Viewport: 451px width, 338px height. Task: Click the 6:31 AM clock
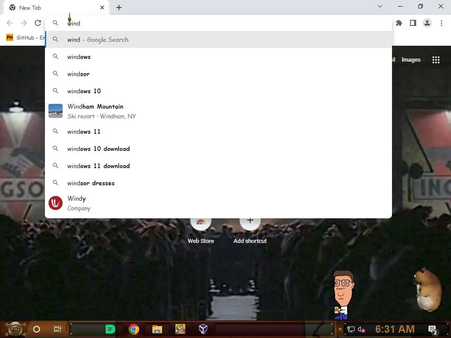pos(395,329)
